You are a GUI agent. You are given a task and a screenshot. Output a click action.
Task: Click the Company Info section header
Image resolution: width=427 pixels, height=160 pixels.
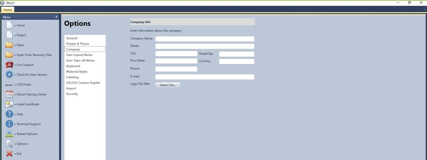[192, 22]
